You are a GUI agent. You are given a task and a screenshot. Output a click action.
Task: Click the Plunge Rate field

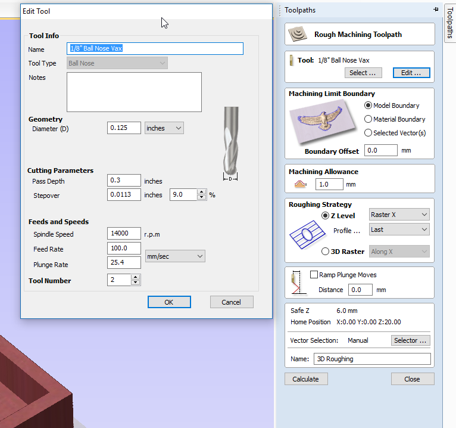(x=124, y=263)
